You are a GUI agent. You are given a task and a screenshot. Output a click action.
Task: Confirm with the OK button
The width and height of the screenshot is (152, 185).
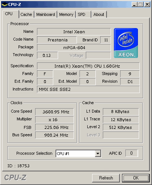click(x=136, y=178)
